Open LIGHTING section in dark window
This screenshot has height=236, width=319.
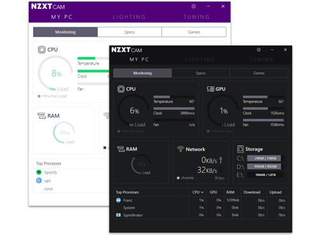(200, 59)
